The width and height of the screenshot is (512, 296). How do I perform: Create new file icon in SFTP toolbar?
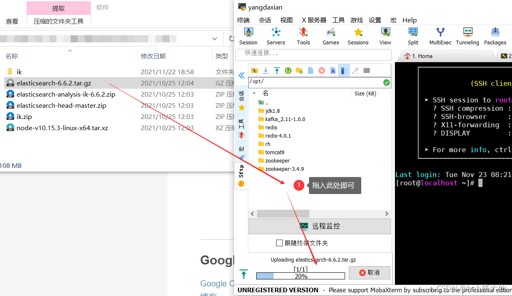point(311,70)
